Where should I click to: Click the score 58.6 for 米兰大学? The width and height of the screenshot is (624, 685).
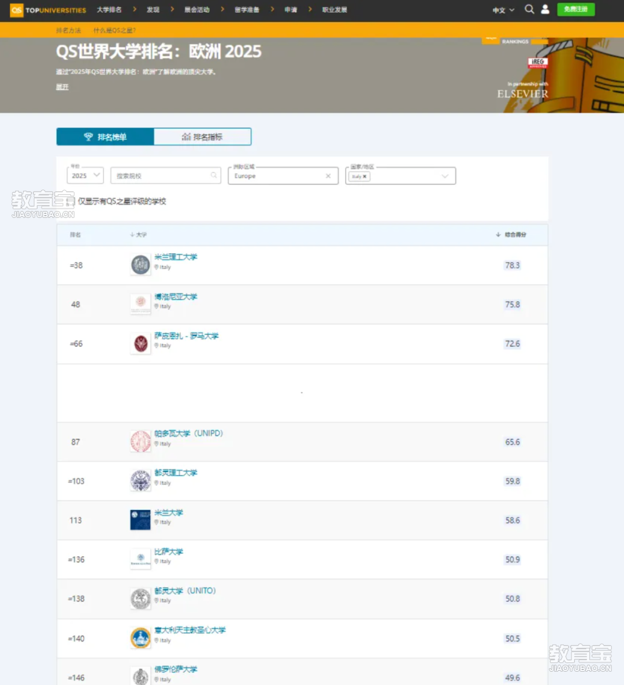pyautogui.click(x=512, y=520)
